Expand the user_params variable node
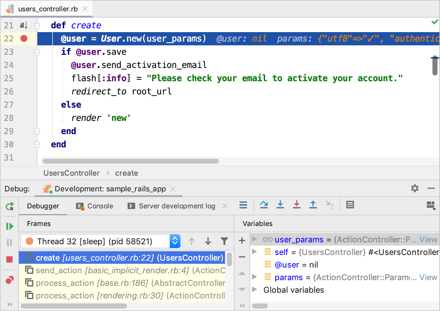This screenshot has height=311, width=440. (x=255, y=239)
